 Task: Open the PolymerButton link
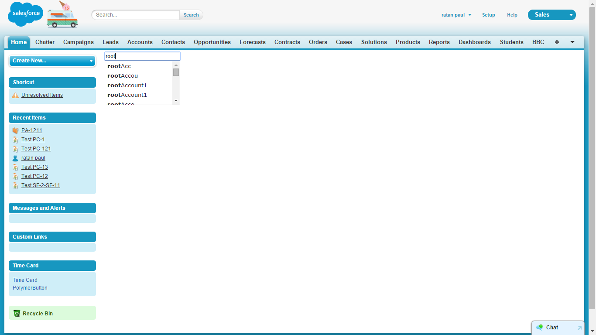pos(30,288)
